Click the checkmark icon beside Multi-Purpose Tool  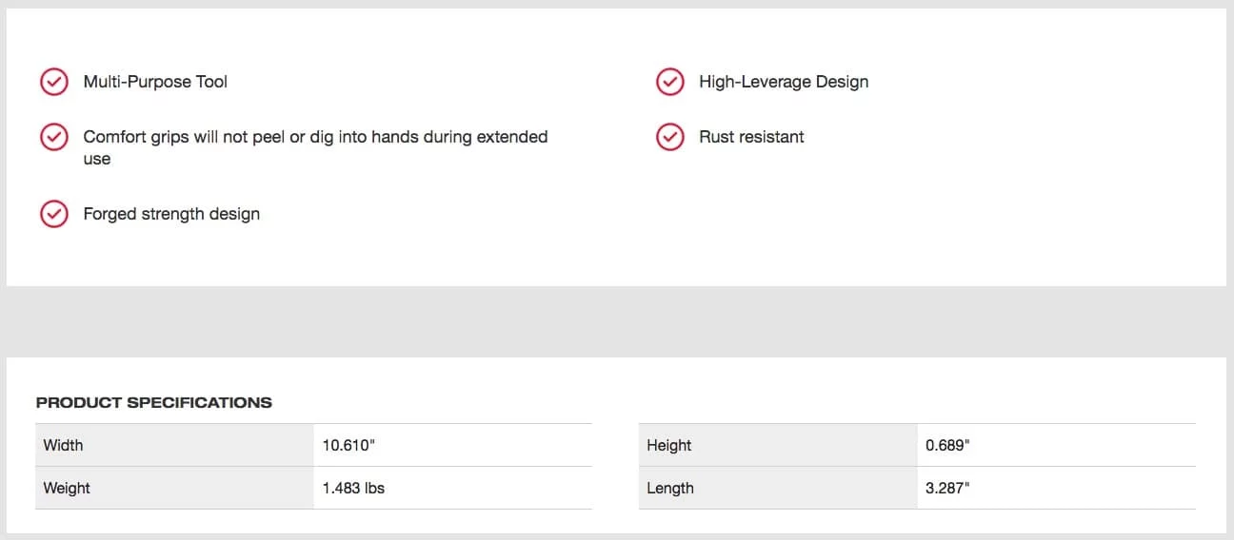[54, 82]
